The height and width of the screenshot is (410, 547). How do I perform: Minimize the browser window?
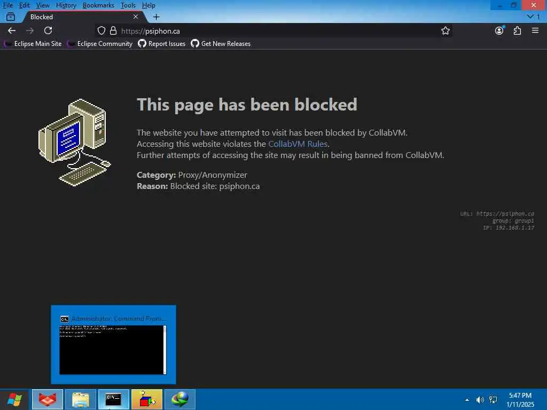click(499, 5)
